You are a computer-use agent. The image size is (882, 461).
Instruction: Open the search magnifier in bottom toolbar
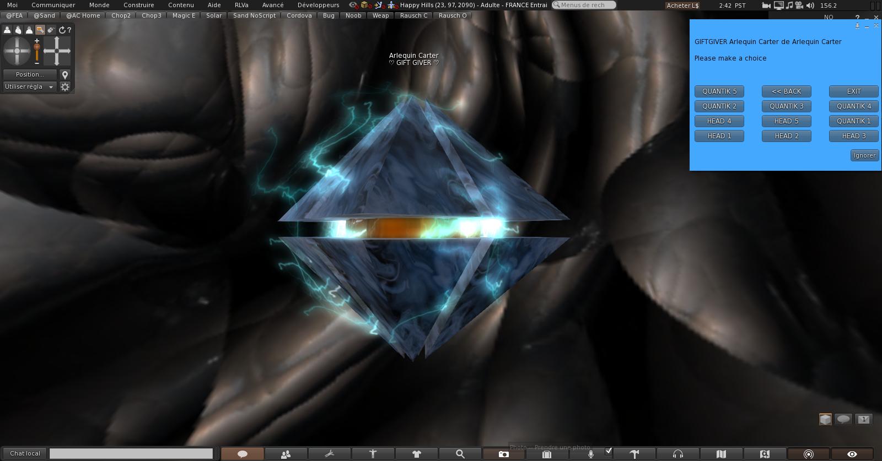click(460, 454)
